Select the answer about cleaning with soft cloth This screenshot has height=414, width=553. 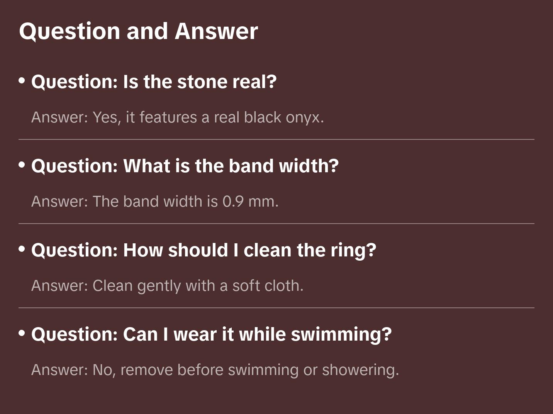pyautogui.click(x=167, y=286)
